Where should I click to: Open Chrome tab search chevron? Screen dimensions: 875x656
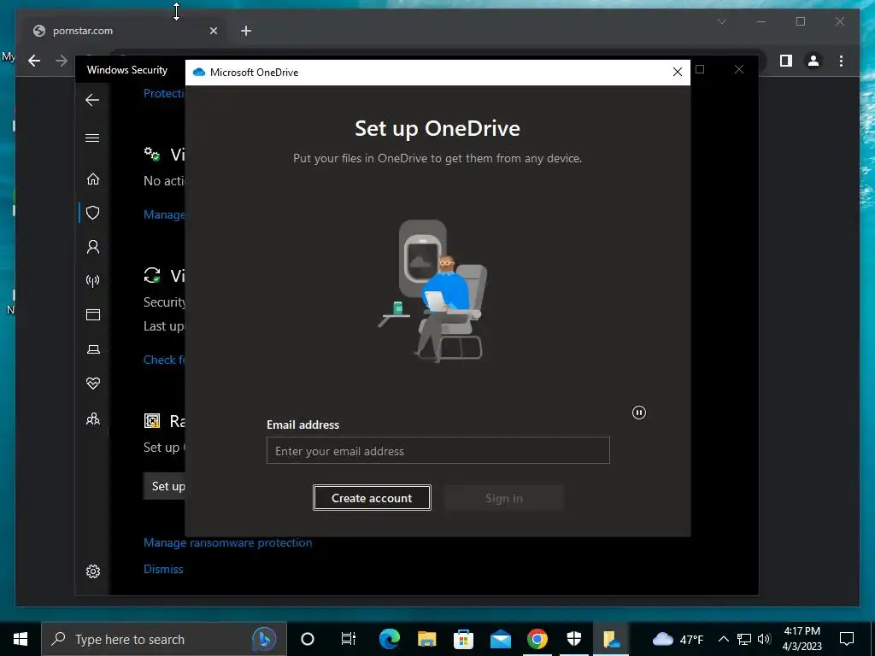(721, 21)
